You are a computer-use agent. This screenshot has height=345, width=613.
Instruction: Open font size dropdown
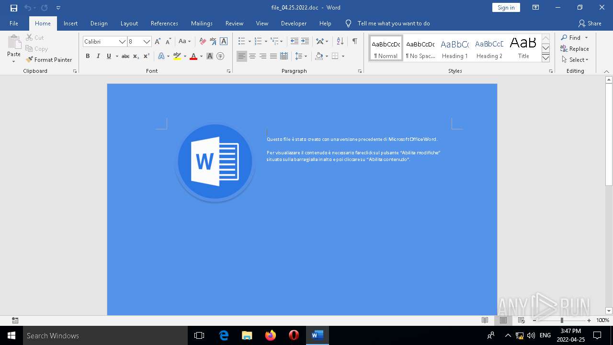pyautogui.click(x=147, y=42)
